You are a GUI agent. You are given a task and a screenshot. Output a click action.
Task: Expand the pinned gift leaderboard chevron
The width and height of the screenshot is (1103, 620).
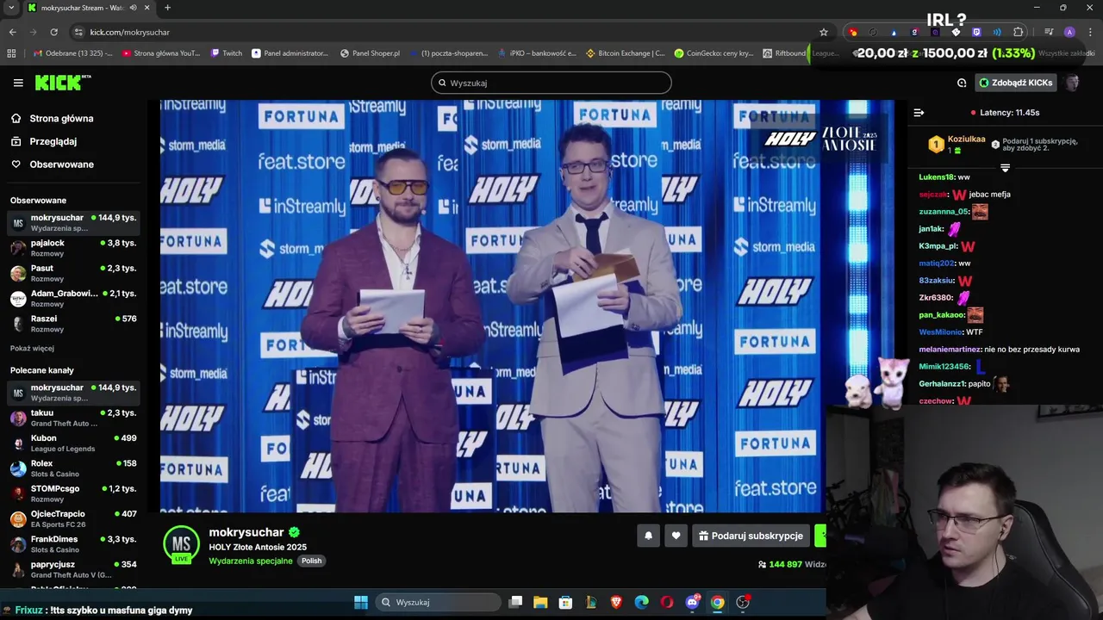click(1005, 168)
